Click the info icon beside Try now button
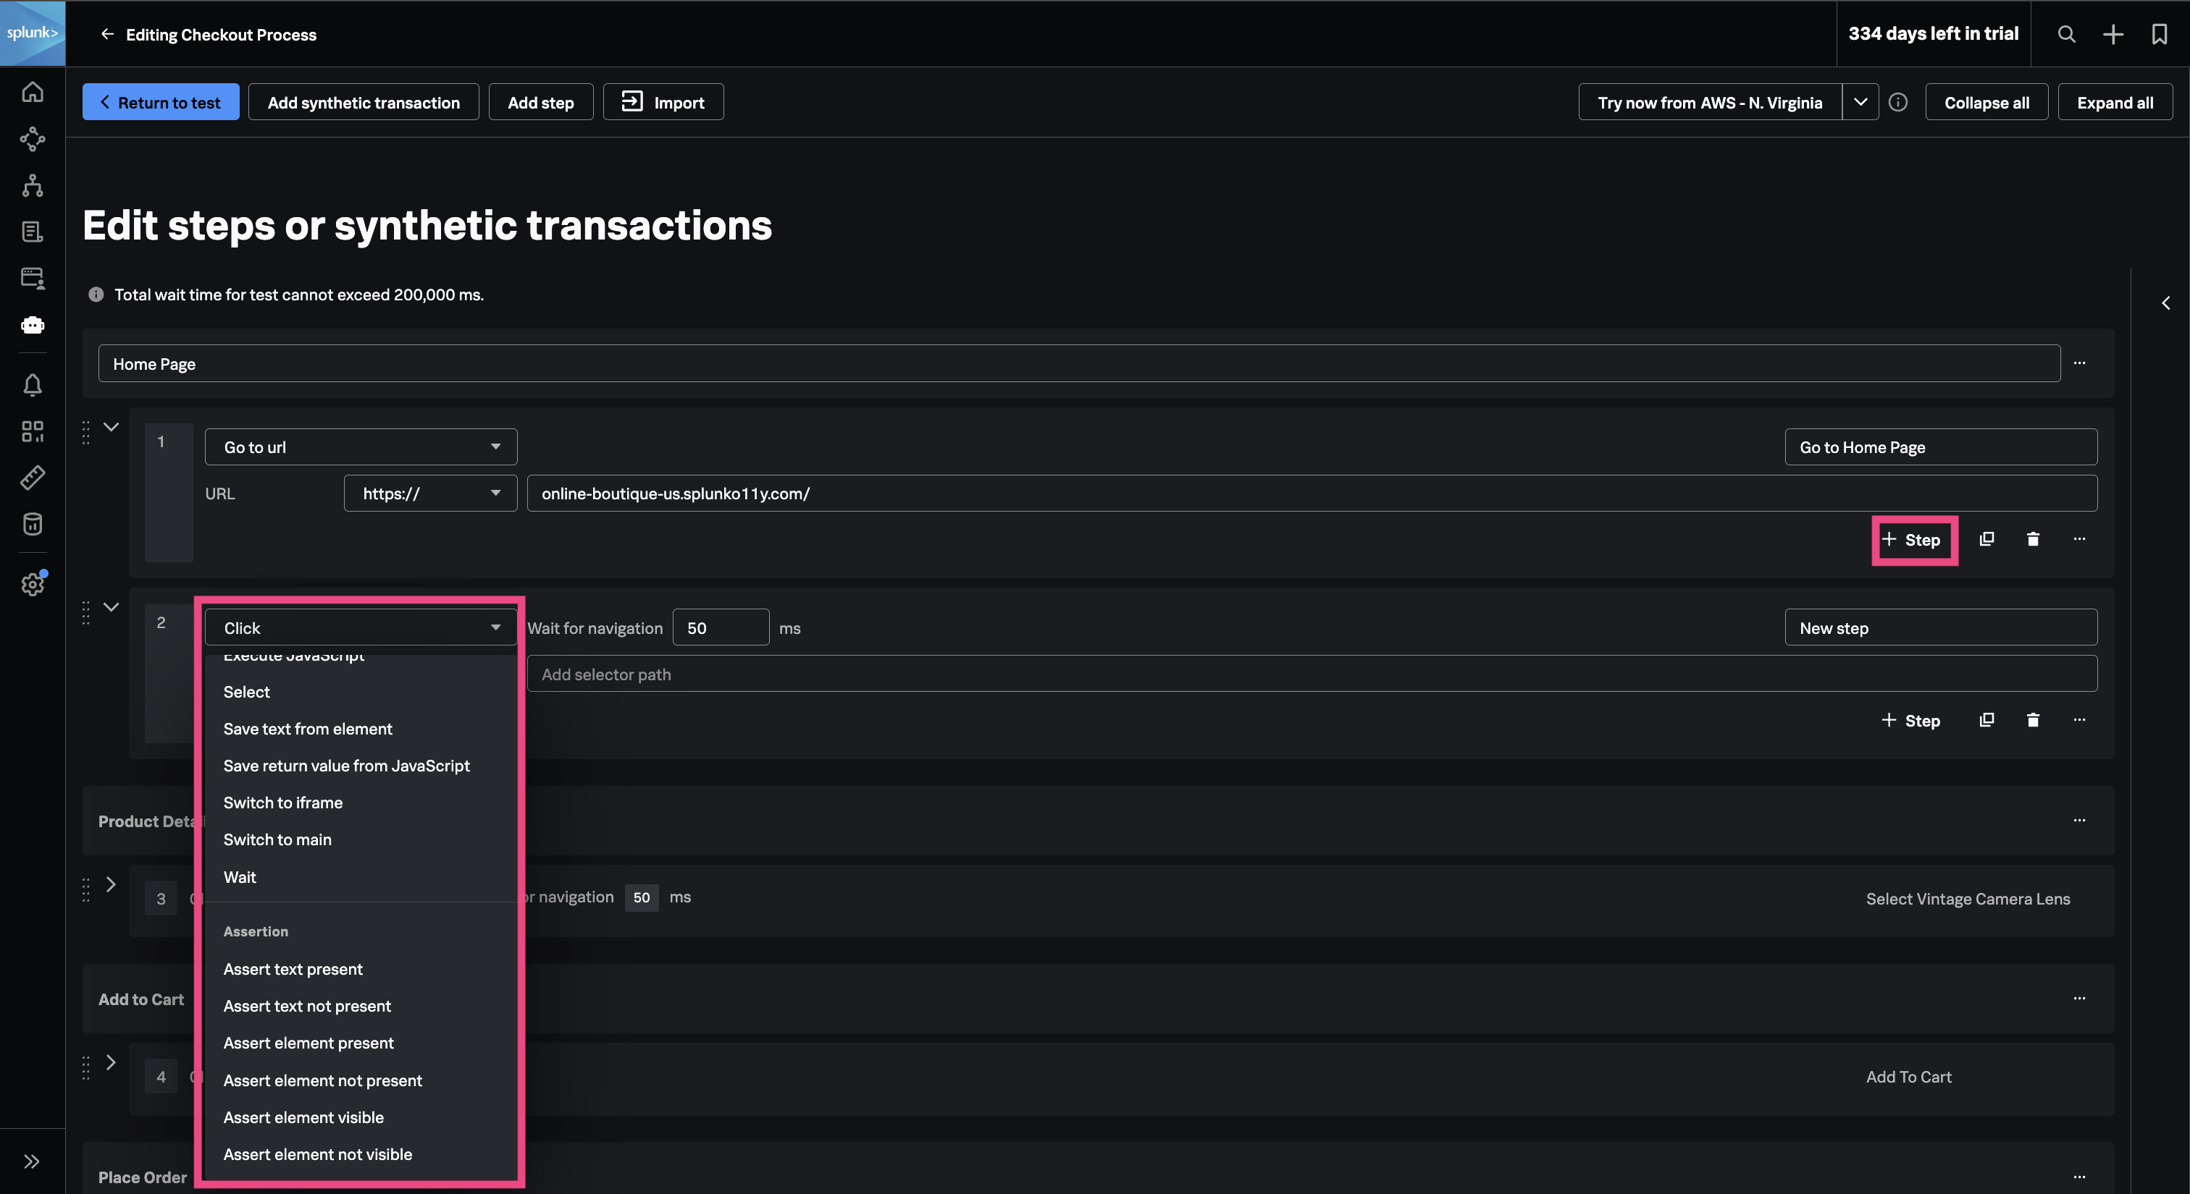Viewport: 2190px width, 1194px height. [x=1897, y=102]
